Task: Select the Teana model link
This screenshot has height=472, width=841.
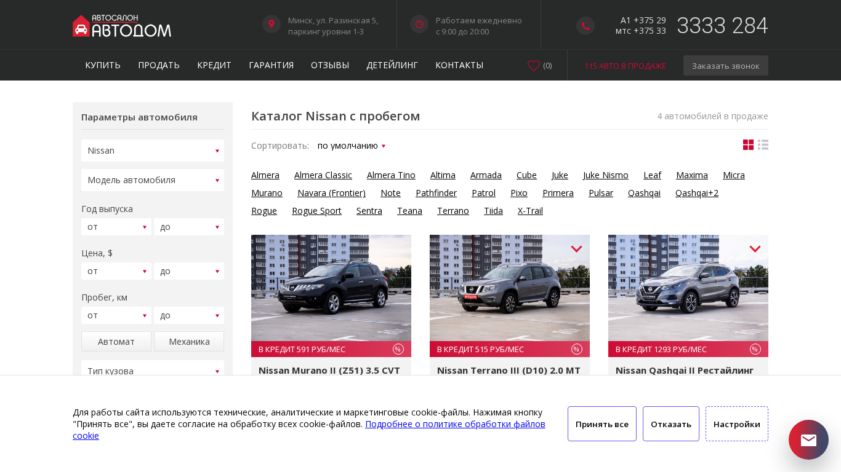Action: click(x=409, y=211)
